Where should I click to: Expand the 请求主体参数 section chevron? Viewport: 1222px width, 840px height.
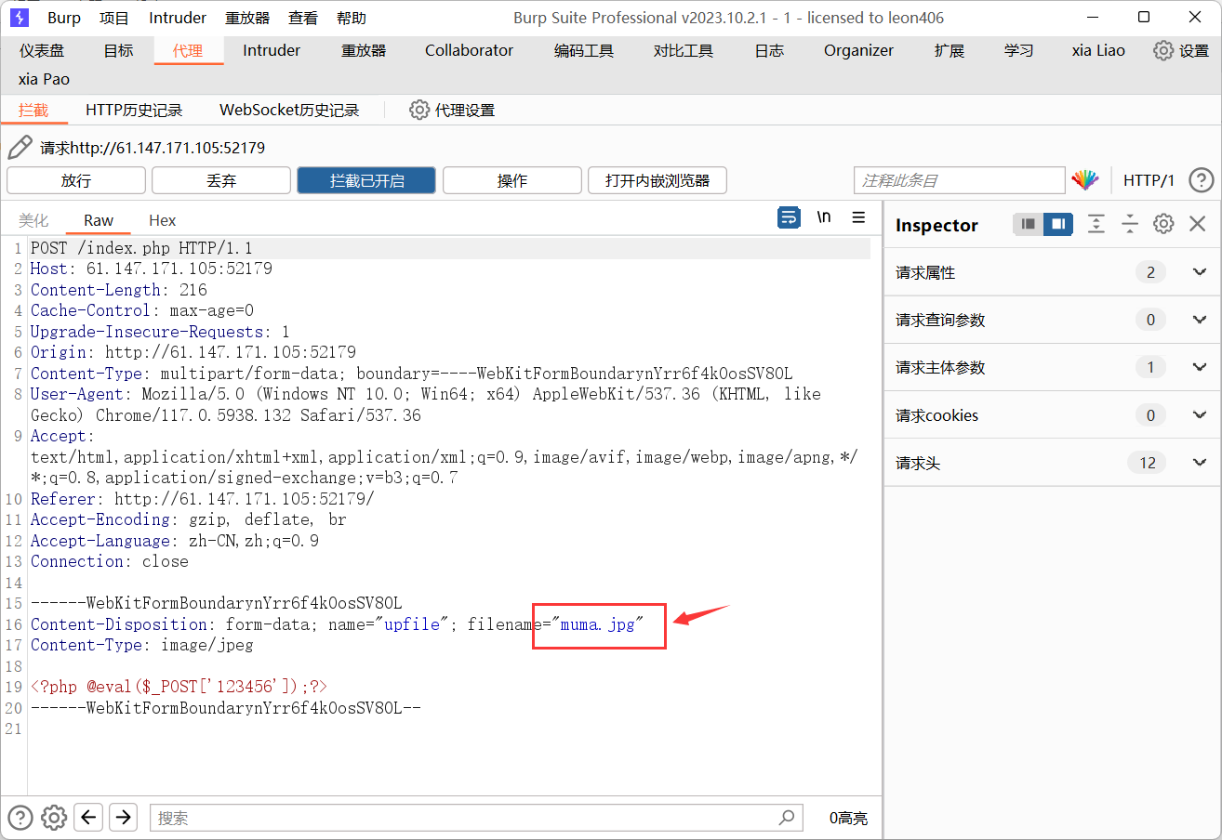[x=1199, y=367]
